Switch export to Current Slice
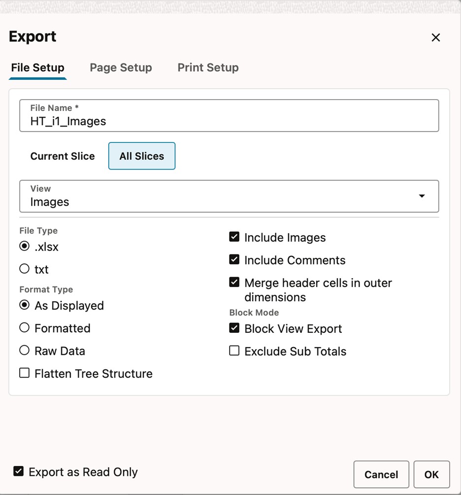This screenshot has height=495, width=461. pyautogui.click(x=63, y=156)
